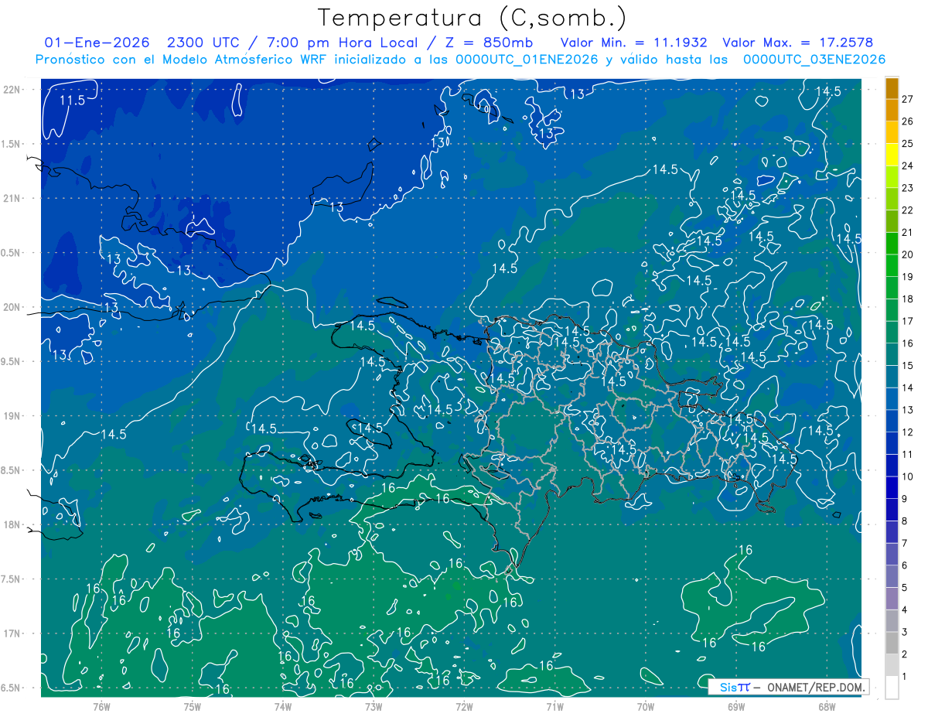The width and height of the screenshot is (928, 717).
Task: Click longitude label "71W"
Action: tap(554, 706)
